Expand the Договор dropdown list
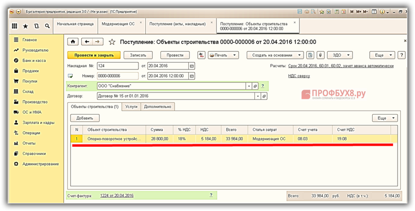This screenshot has height=211, width=415. [x=258, y=97]
